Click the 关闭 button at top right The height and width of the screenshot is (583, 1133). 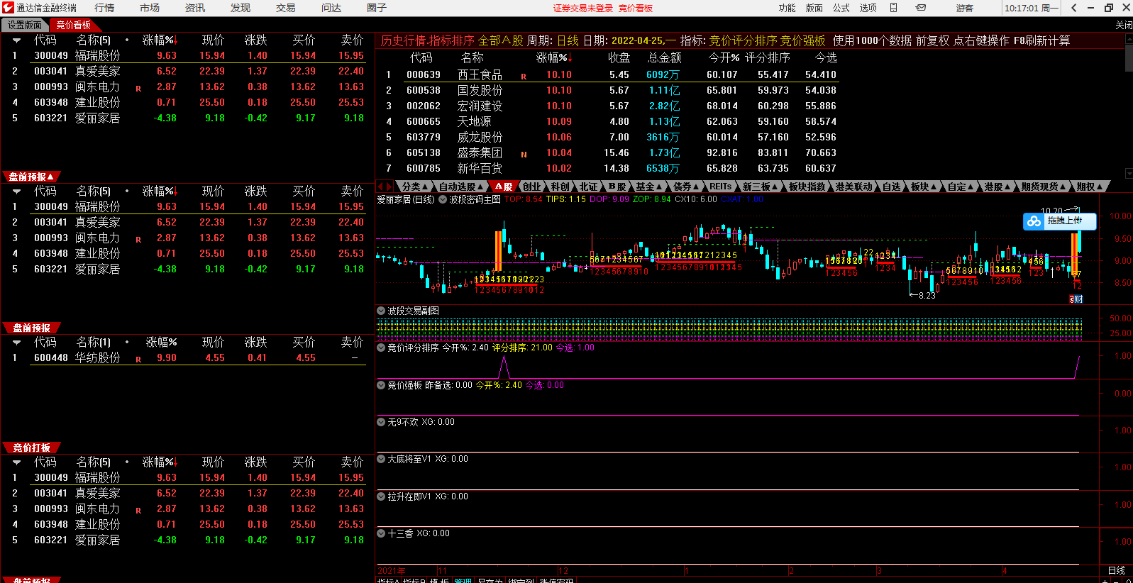pyautogui.click(x=1123, y=25)
